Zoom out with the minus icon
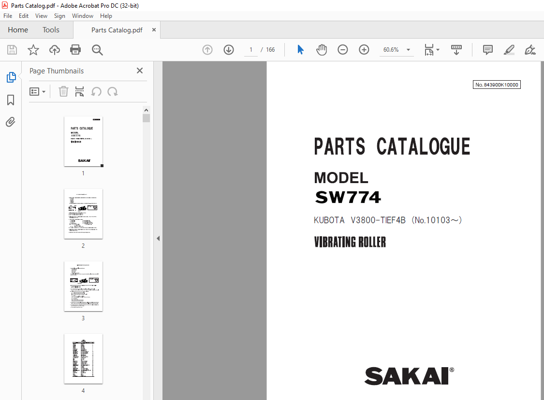The image size is (544, 400). 343,50
